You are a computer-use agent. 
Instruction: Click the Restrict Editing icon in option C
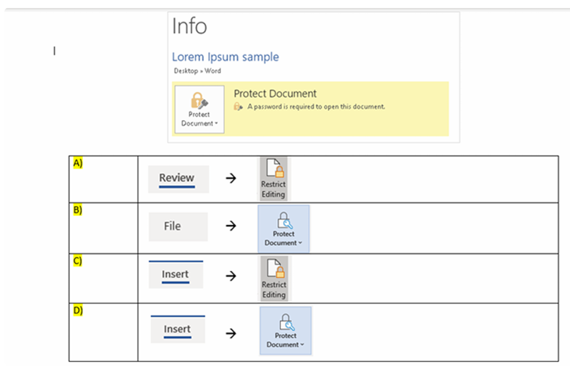coord(274,278)
